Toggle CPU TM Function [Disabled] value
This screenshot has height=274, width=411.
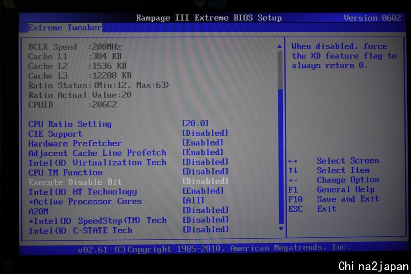click(x=205, y=172)
